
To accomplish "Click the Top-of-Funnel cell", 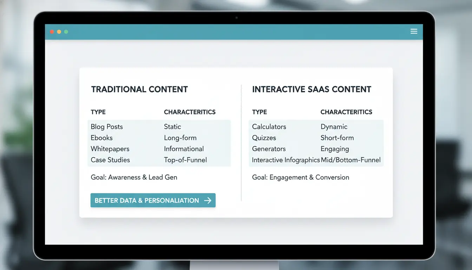I will pos(185,160).
